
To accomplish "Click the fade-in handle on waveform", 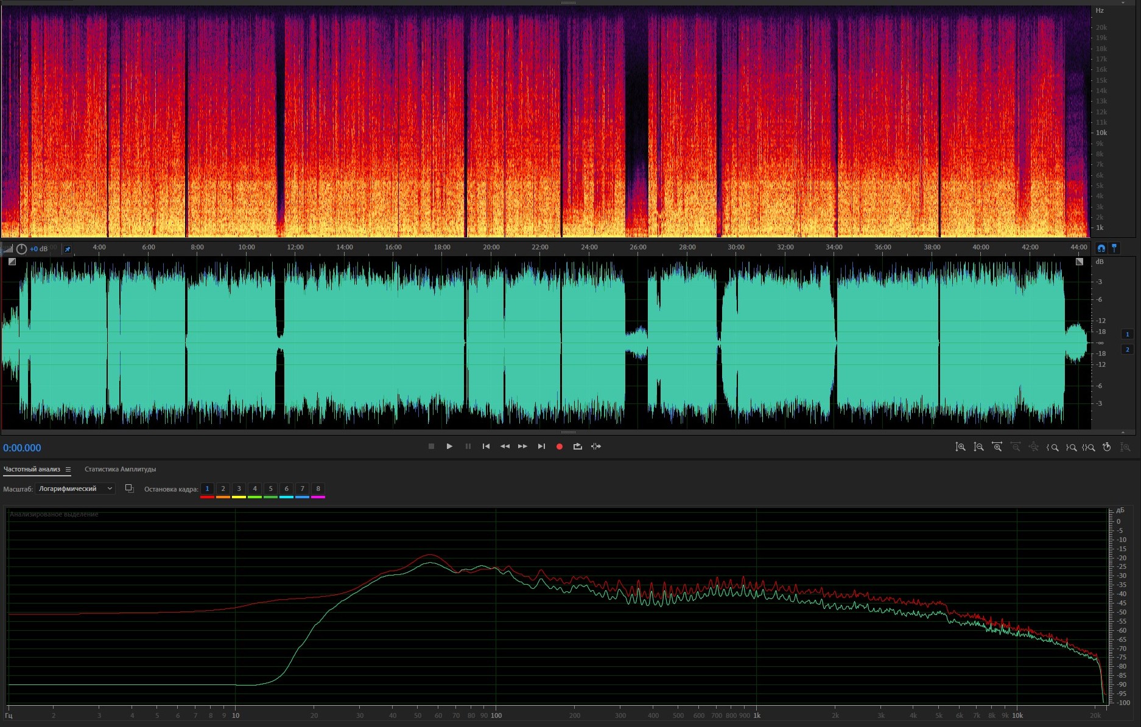I will [12, 262].
